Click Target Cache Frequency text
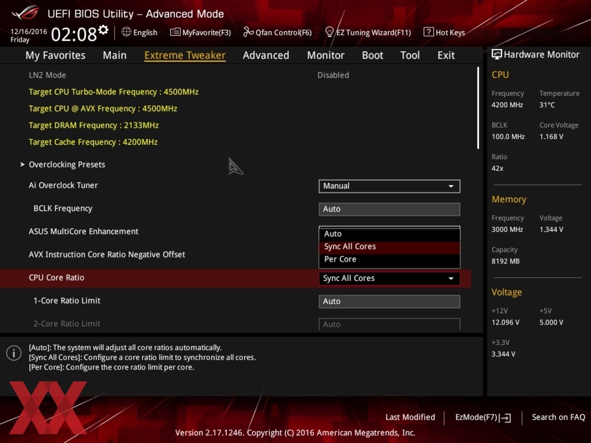The height and width of the screenshot is (443, 591). coord(93,142)
